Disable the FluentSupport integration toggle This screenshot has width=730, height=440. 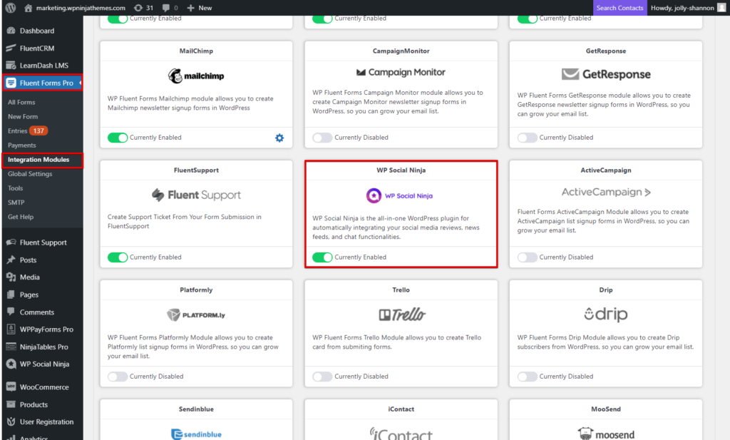point(118,257)
